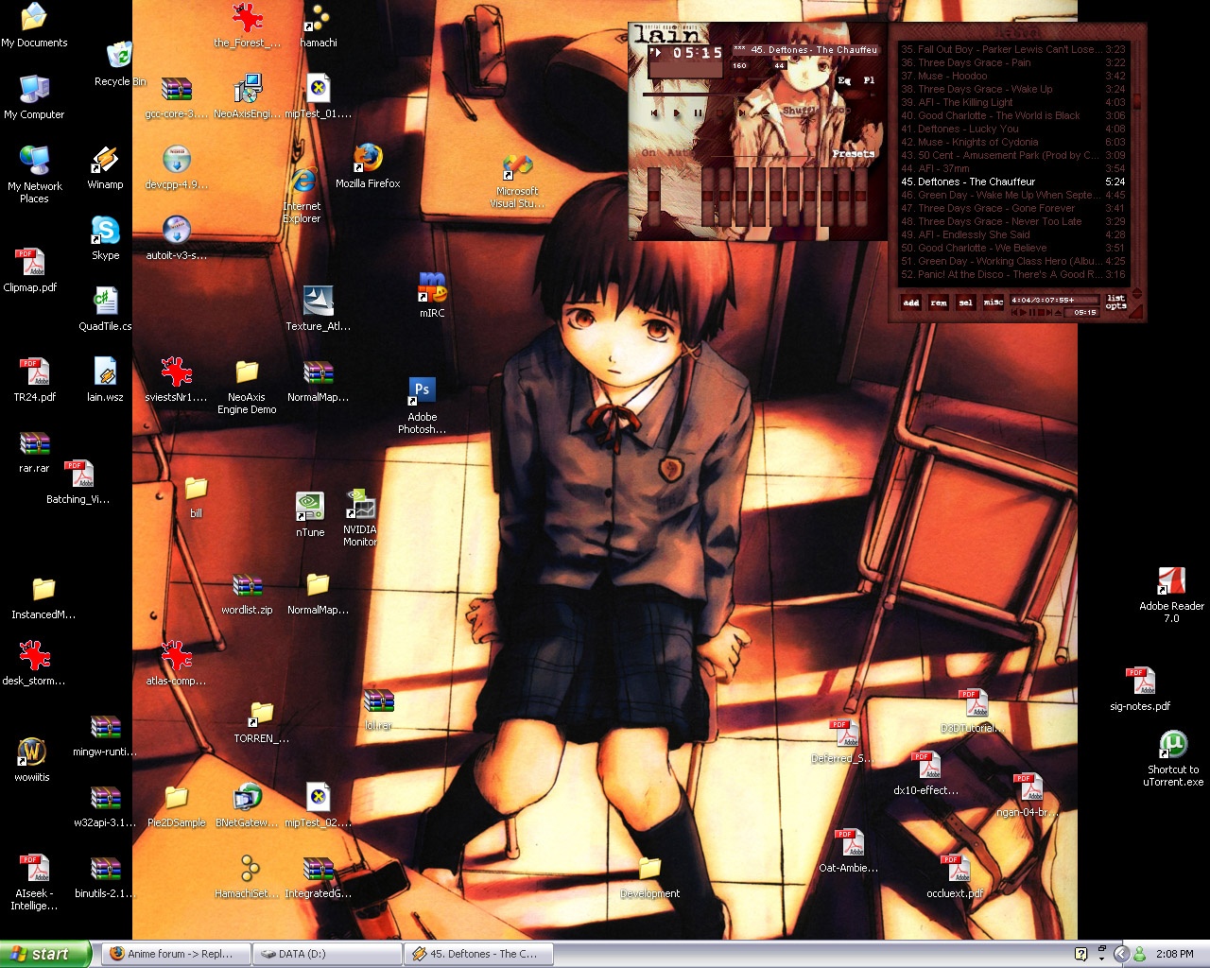Viewport: 1210px width, 968px height.
Task: Toggle Shuffle in Winamp
Action: 802,111
